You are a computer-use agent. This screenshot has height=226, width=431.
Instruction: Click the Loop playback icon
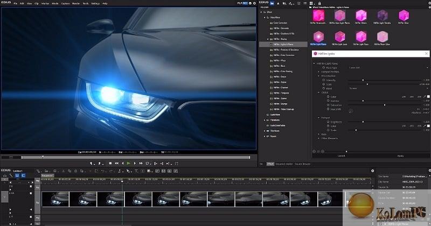point(148,164)
